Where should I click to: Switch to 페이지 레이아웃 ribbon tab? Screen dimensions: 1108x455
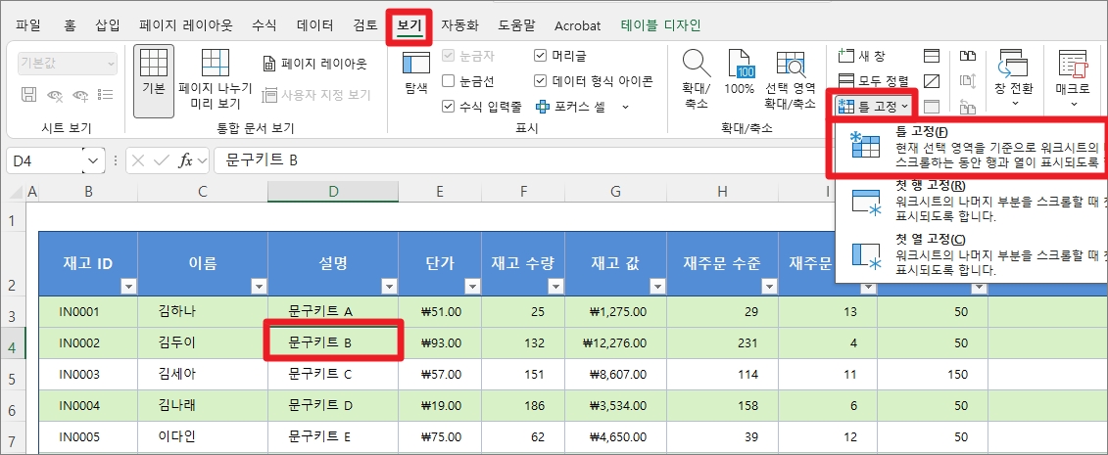tap(185, 25)
